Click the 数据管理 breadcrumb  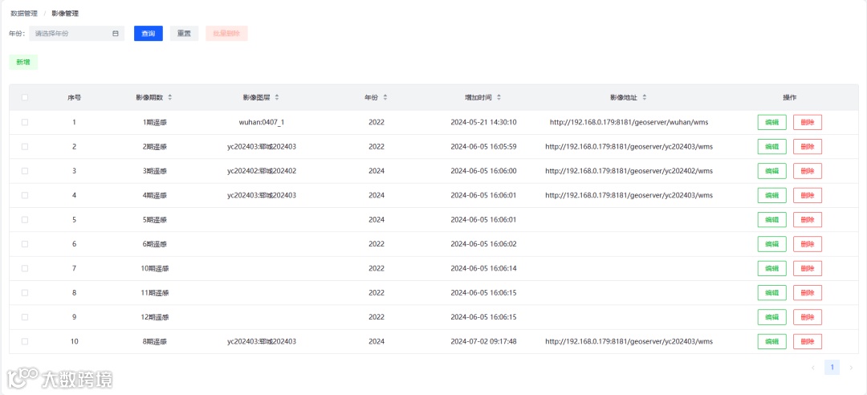click(x=24, y=14)
